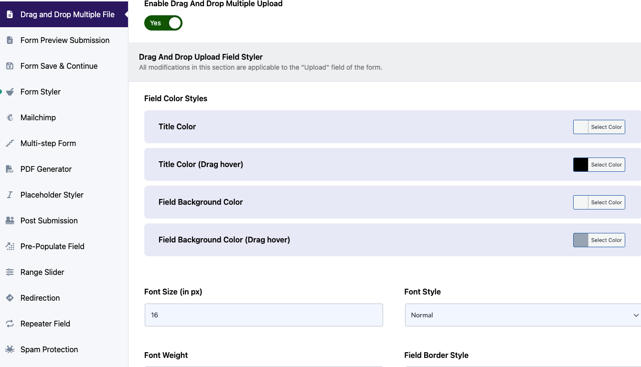Click the Multi-step Form icon
This screenshot has width=641, height=367.
[10, 143]
